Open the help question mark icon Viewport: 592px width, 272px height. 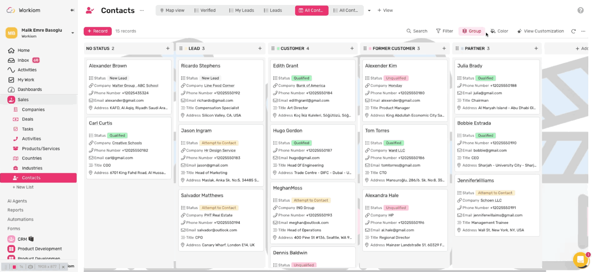[580, 10]
